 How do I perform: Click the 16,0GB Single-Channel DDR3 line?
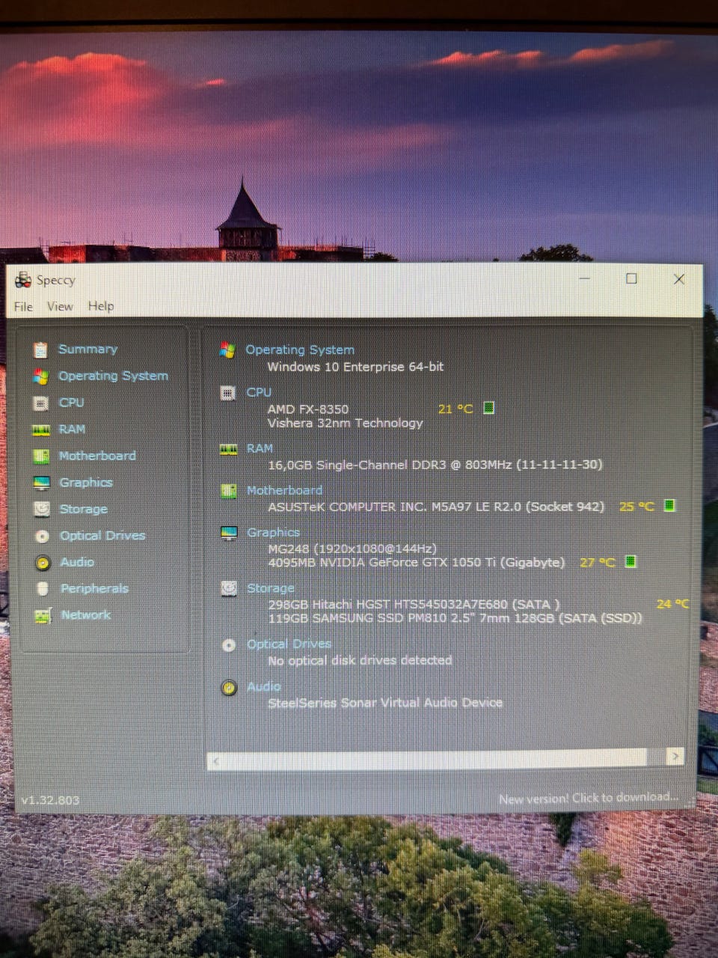tap(435, 465)
